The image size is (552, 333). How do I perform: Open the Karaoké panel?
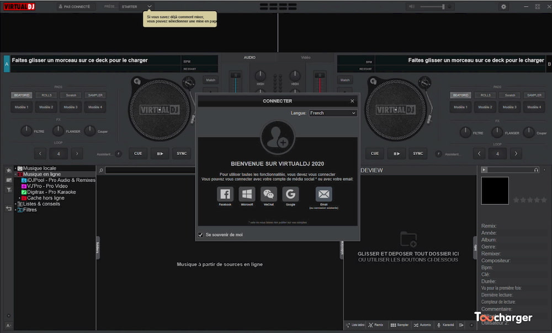tap(445, 325)
